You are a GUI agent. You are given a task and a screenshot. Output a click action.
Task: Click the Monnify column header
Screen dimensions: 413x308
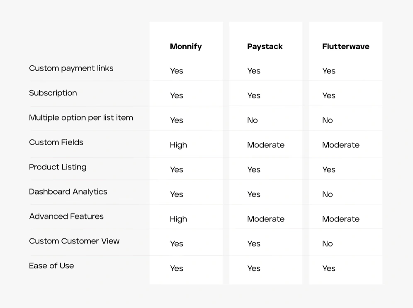tap(186, 46)
